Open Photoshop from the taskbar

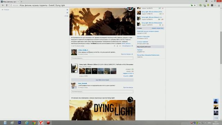pos(19,123)
